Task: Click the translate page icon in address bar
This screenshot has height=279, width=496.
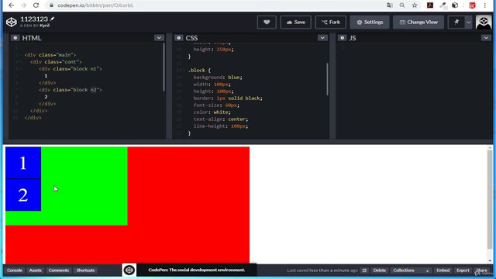Action: (x=390, y=5)
